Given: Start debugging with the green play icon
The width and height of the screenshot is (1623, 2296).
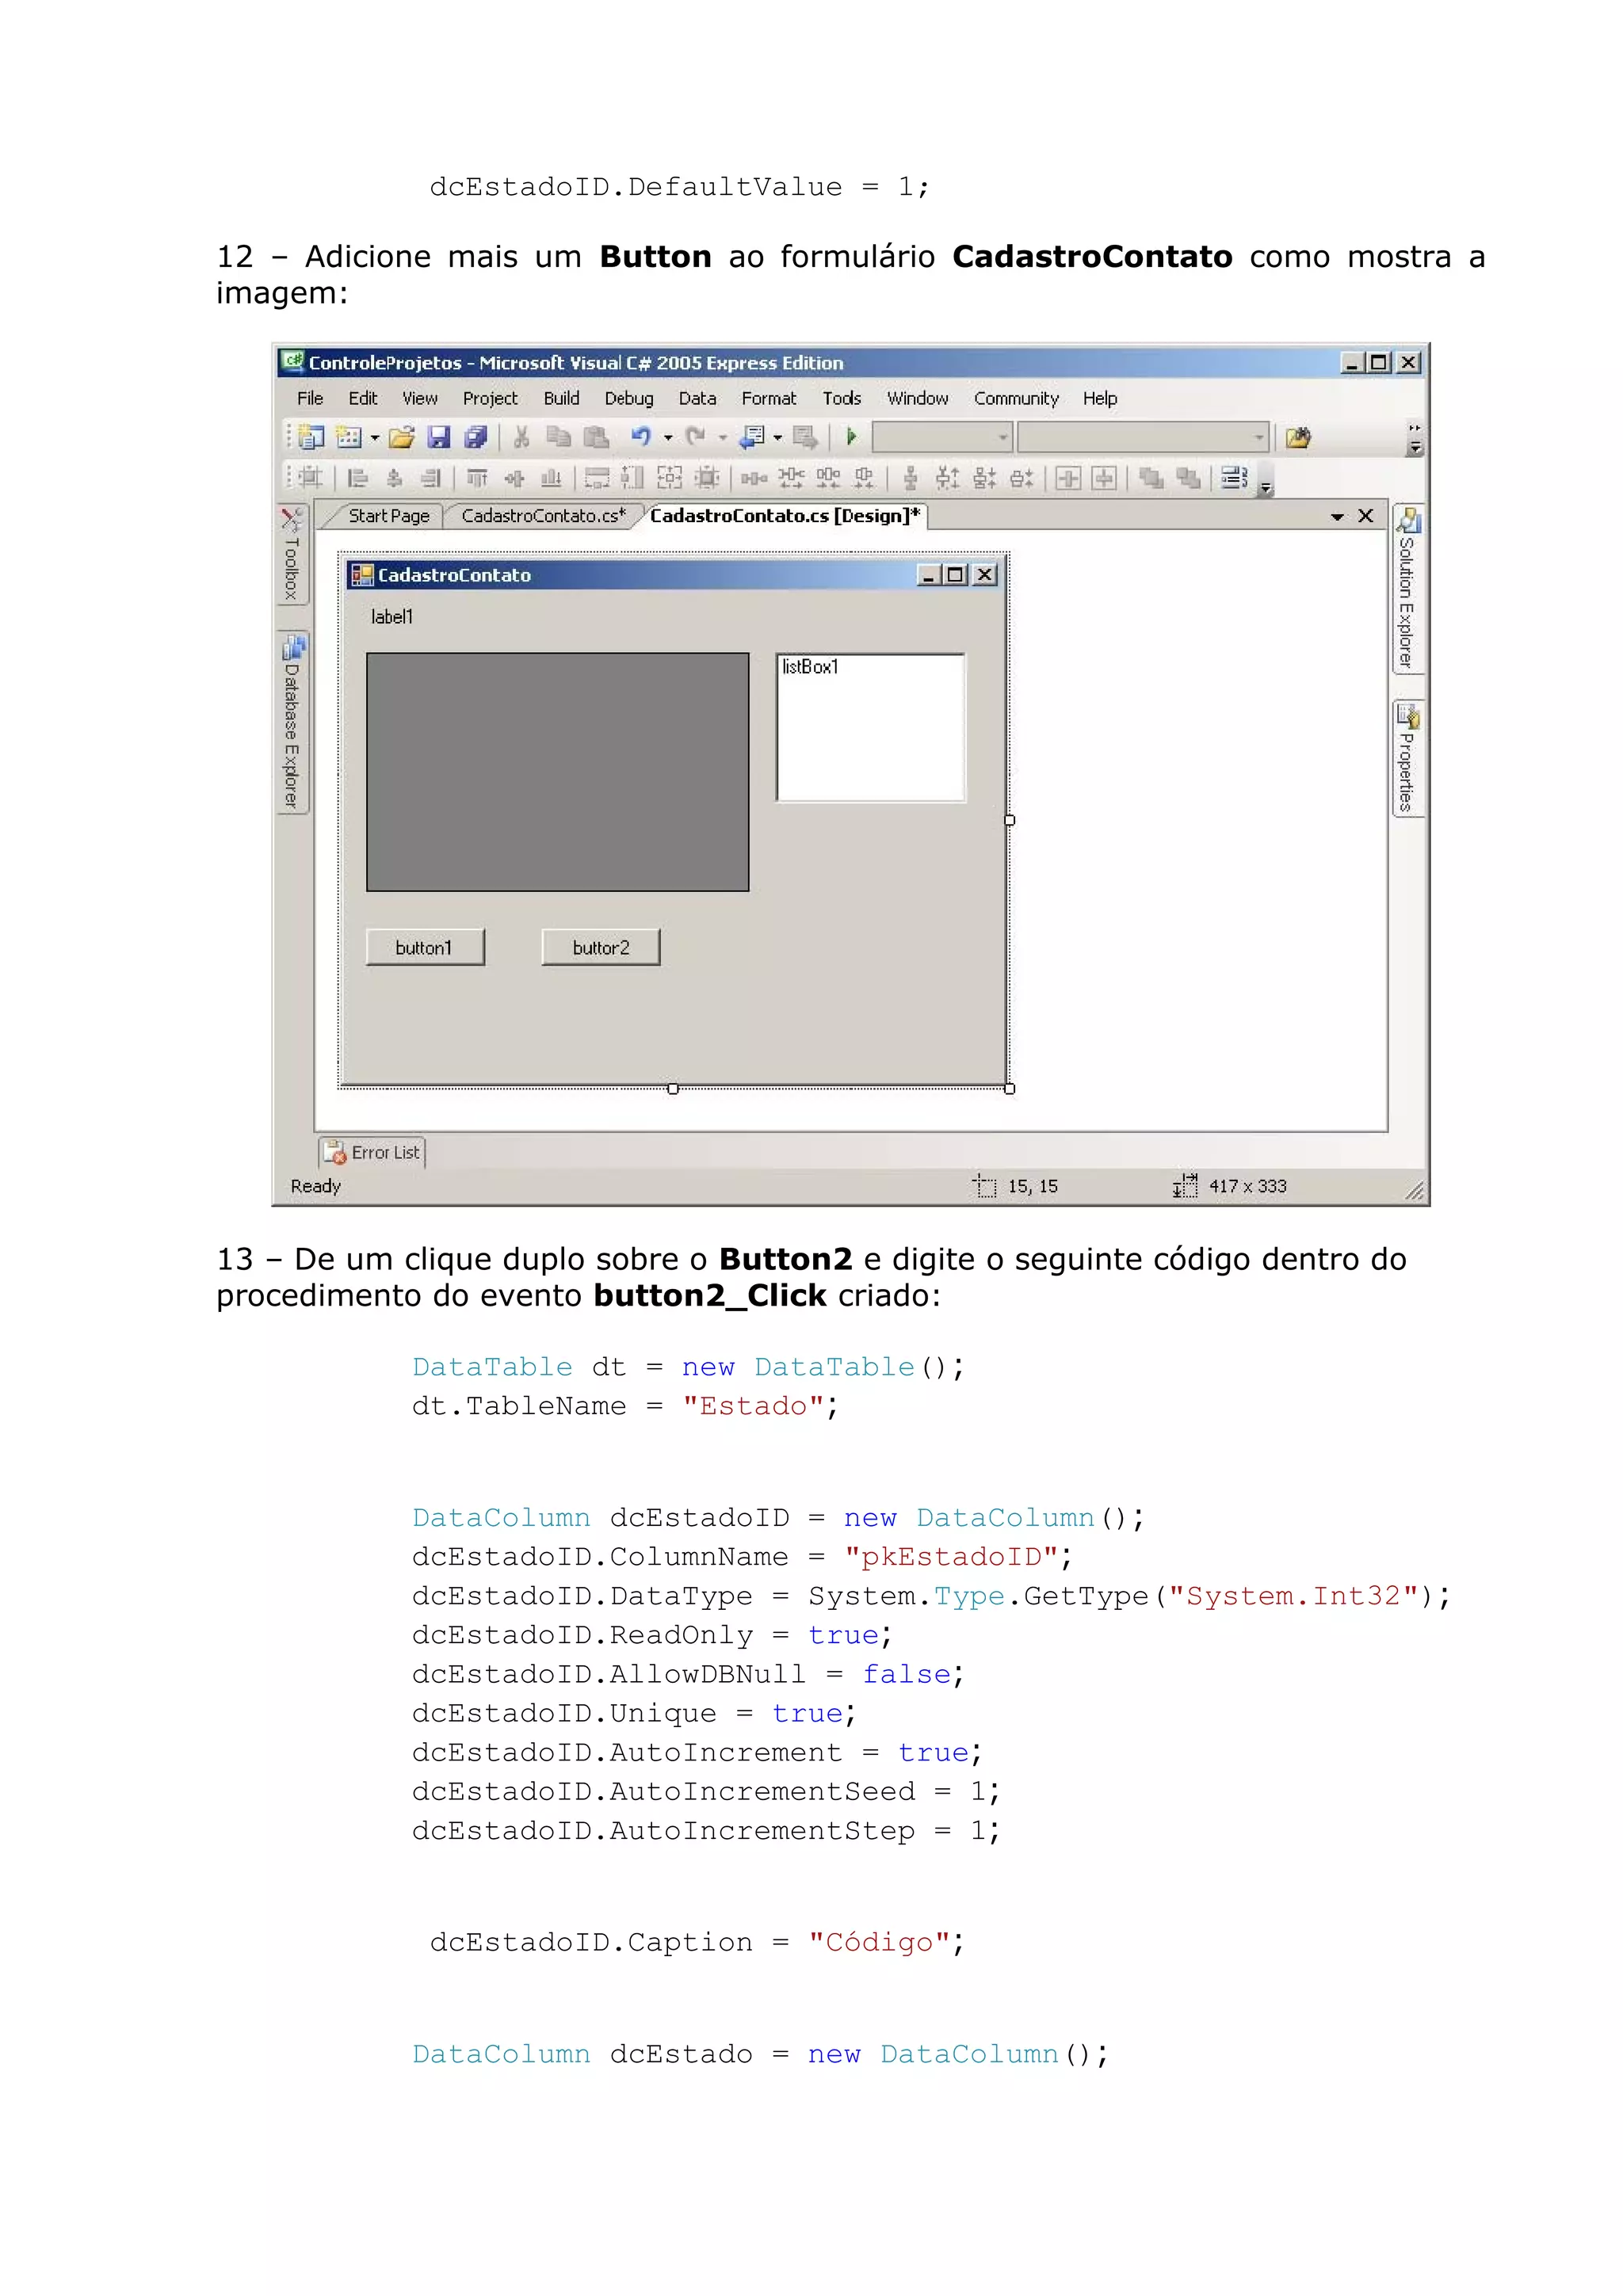Looking at the screenshot, I should [x=851, y=437].
